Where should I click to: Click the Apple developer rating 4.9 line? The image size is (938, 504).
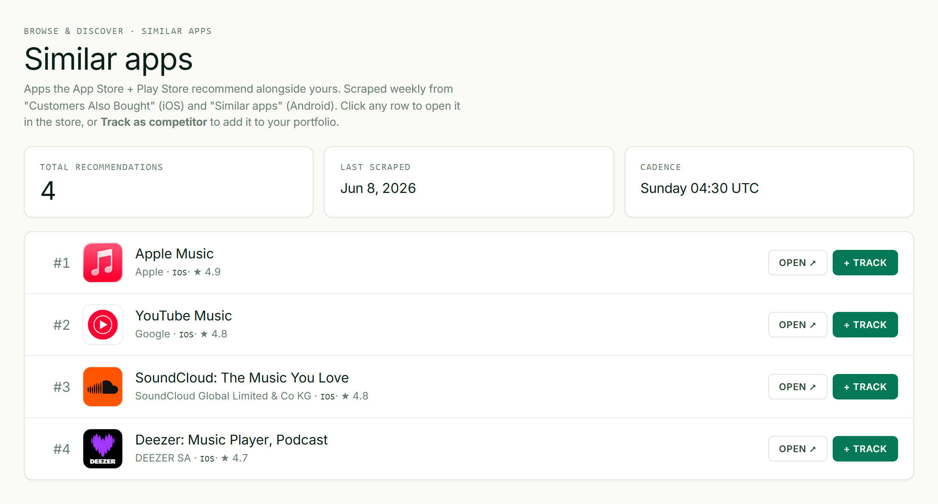coord(178,272)
